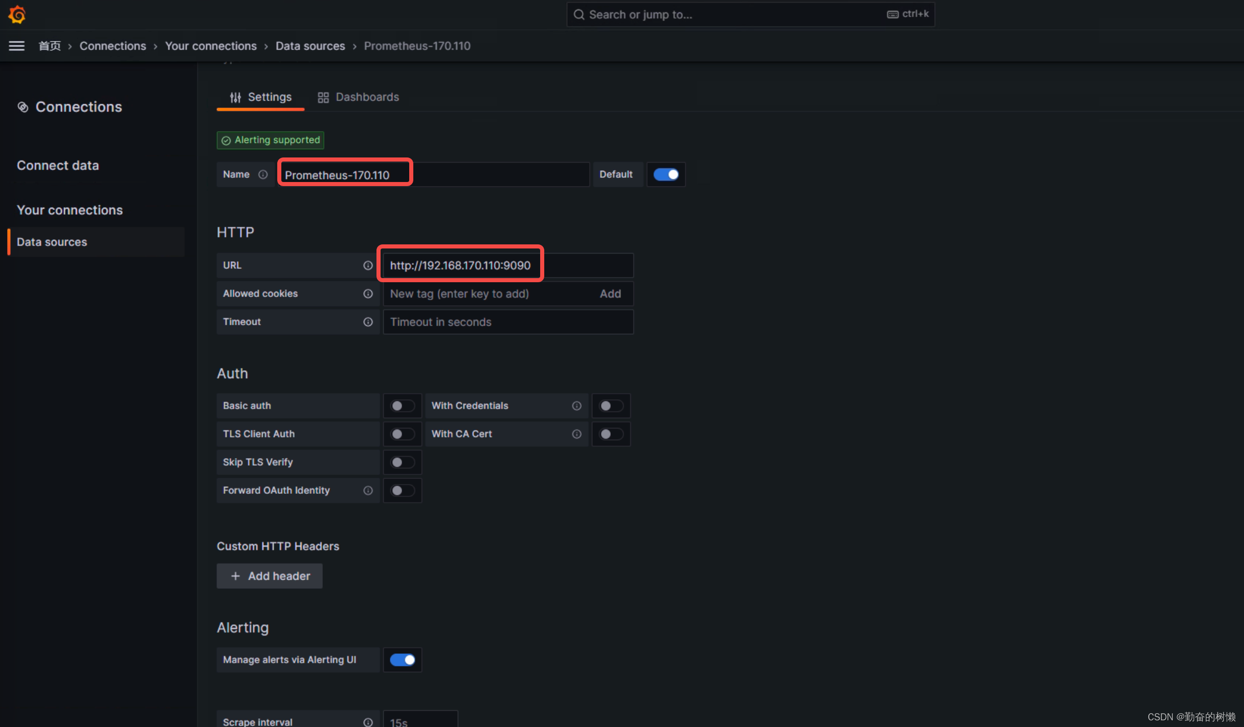Image resolution: width=1244 pixels, height=727 pixels.
Task: Enable the With CA Cert switch
Action: [611, 434]
